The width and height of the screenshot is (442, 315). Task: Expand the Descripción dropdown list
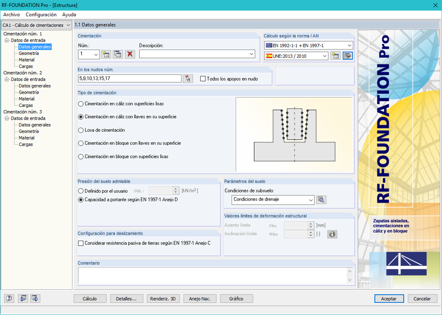252,54
